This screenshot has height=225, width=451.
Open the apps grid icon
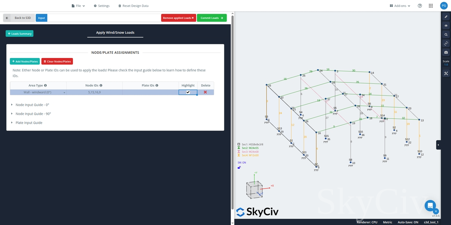click(x=431, y=6)
